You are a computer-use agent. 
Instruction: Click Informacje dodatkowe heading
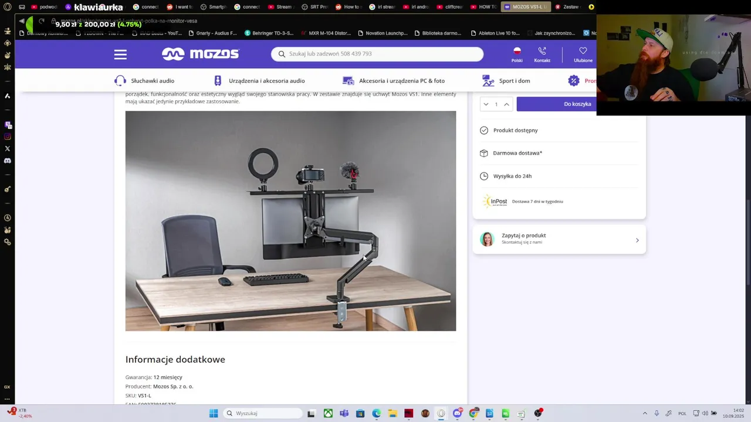175,359
